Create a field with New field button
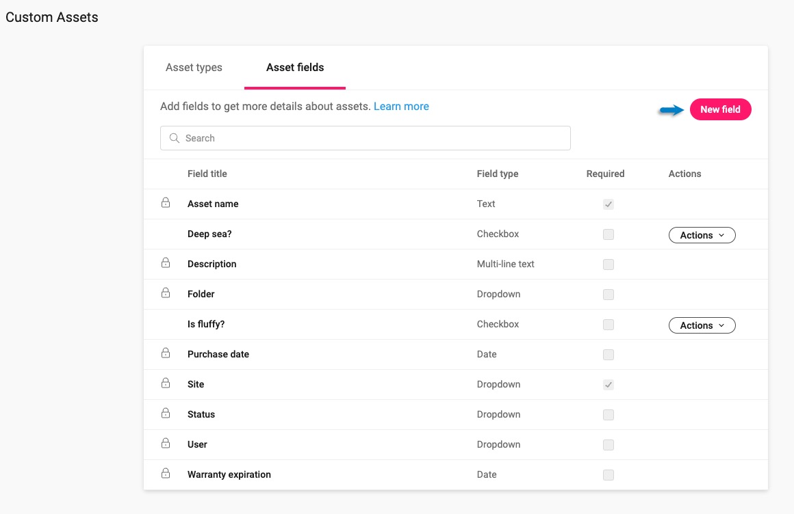This screenshot has width=794, height=514. (720, 109)
